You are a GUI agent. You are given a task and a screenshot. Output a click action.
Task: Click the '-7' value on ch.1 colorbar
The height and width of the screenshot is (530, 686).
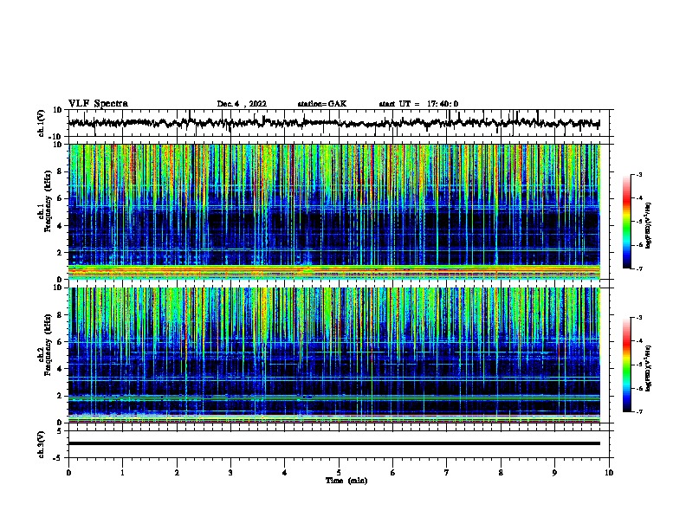point(638,268)
